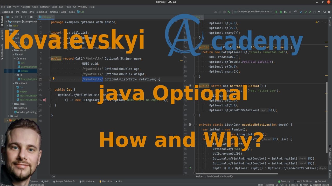Git push green arrow icon

pyautogui.click(x=310, y=12)
